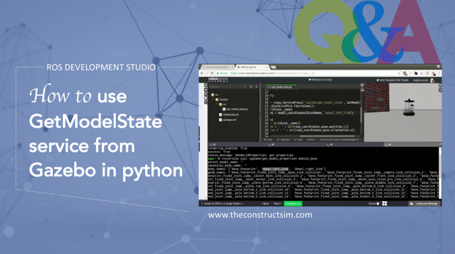Reload the Robot Ignite page

pos(212,73)
